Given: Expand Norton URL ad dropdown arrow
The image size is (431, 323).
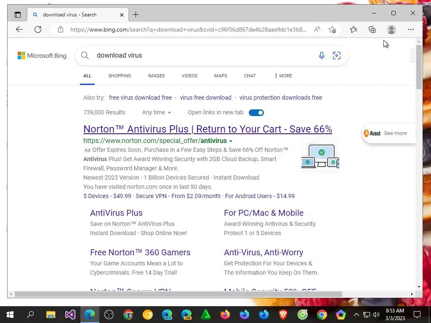Looking at the screenshot, I should 231,141.
